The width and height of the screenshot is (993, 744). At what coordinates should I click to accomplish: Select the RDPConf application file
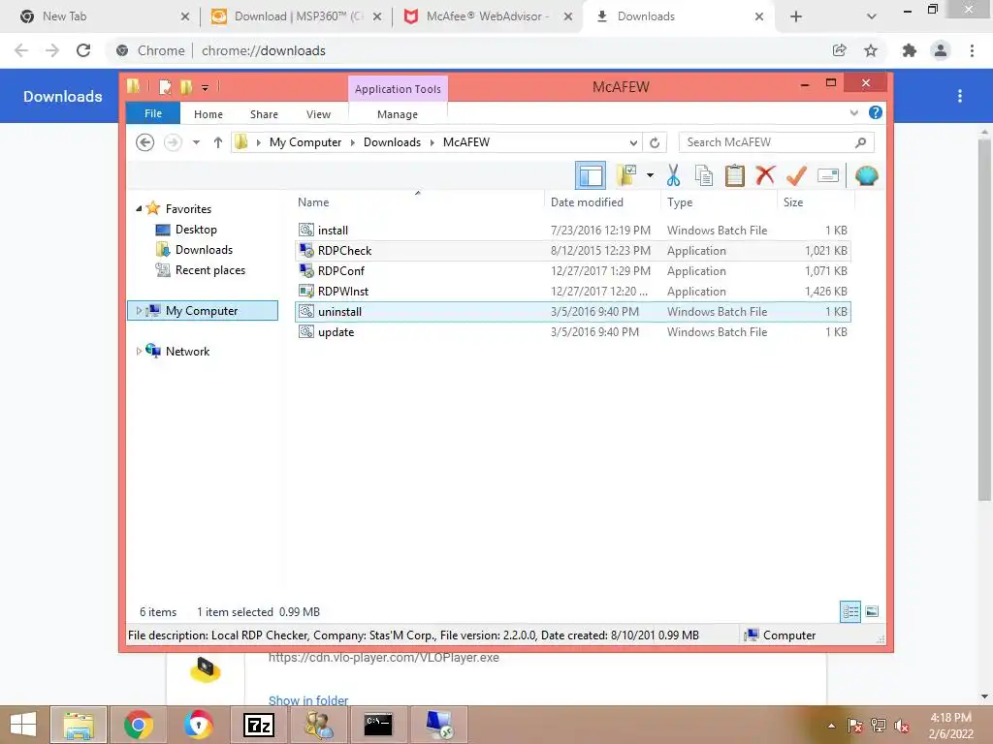point(572,271)
